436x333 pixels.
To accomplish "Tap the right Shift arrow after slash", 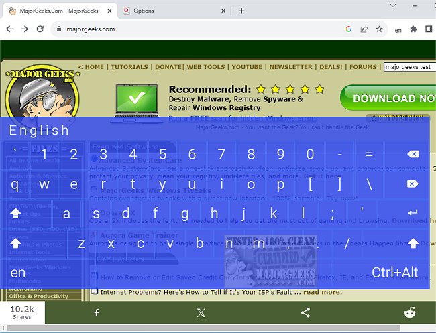I will [x=413, y=243].
